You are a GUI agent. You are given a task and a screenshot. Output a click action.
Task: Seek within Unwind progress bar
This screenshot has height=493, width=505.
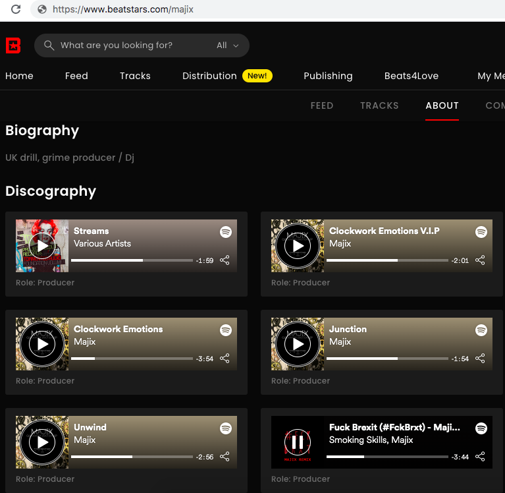(132, 457)
